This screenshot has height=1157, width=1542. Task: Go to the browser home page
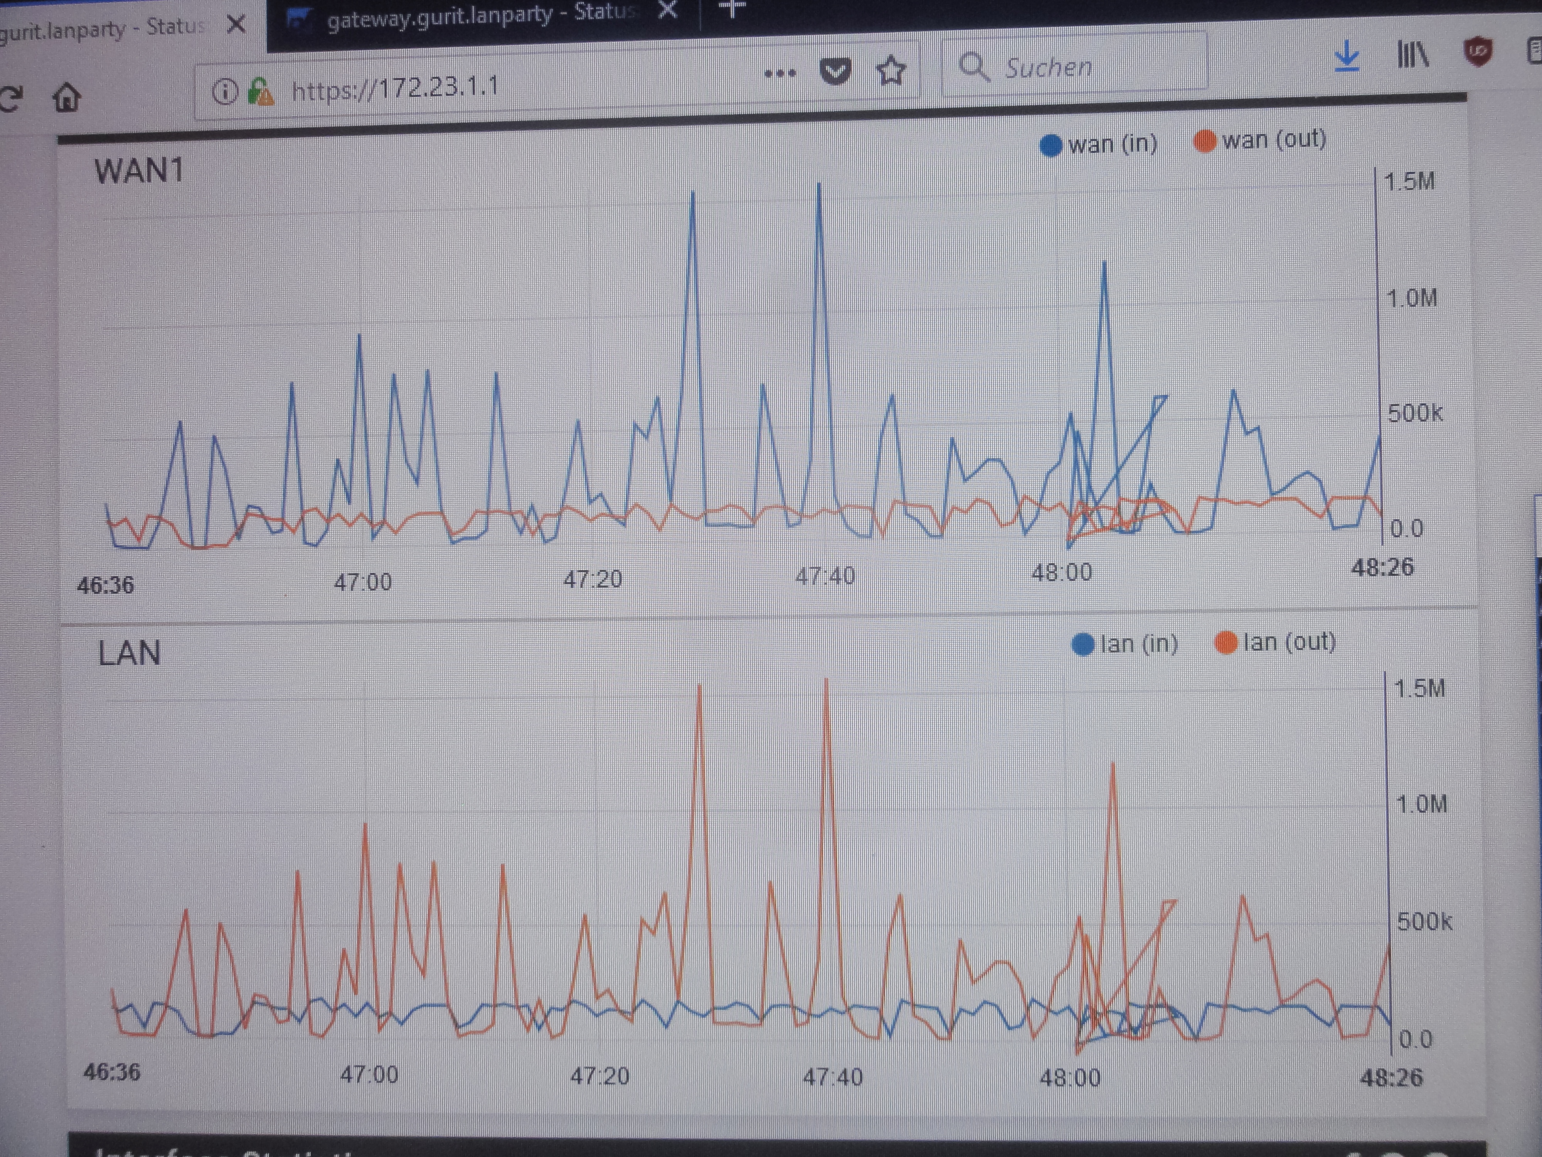click(67, 98)
